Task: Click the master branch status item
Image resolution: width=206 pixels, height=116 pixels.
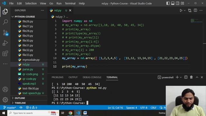Action: (x=10, y=108)
